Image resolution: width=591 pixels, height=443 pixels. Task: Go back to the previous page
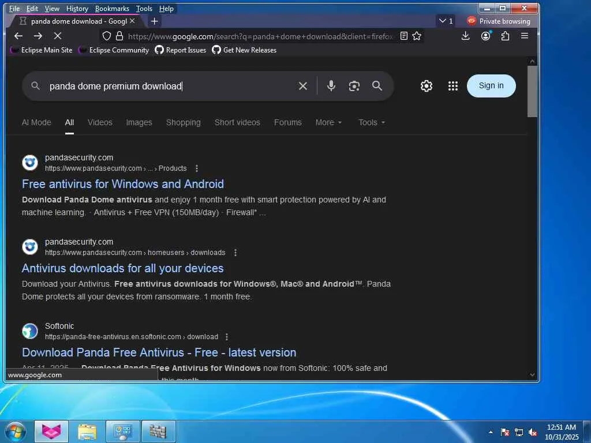click(18, 36)
